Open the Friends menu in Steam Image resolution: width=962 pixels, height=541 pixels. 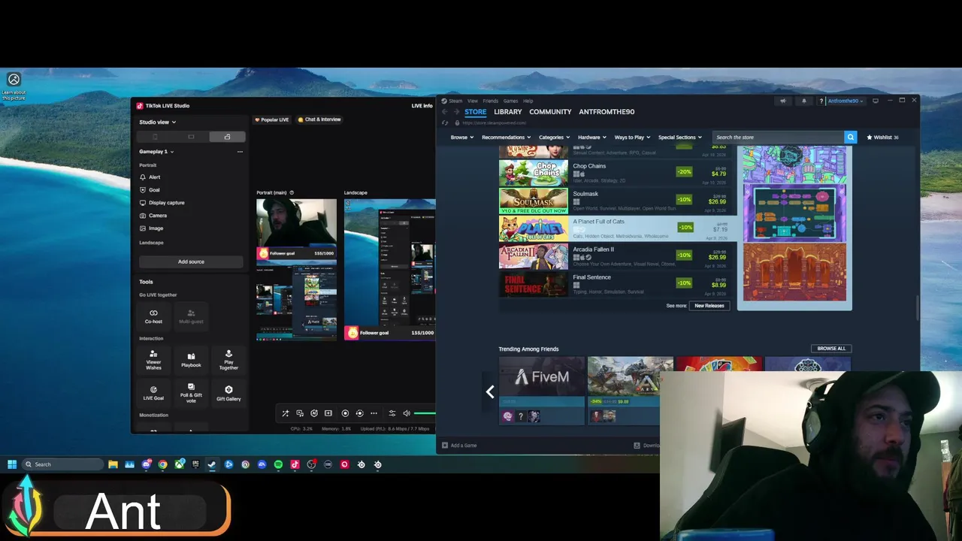click(x=490, y=101)
